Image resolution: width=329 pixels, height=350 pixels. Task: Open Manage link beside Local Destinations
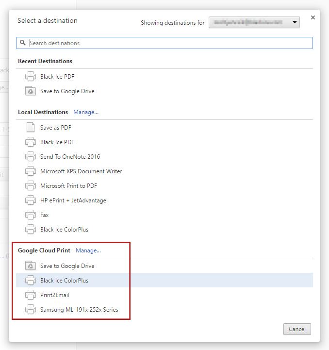tap(86, 112)
